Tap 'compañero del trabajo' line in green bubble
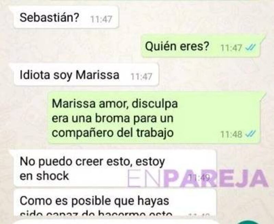Viewport: 274px width, 224px height. (x=113, y=133)
